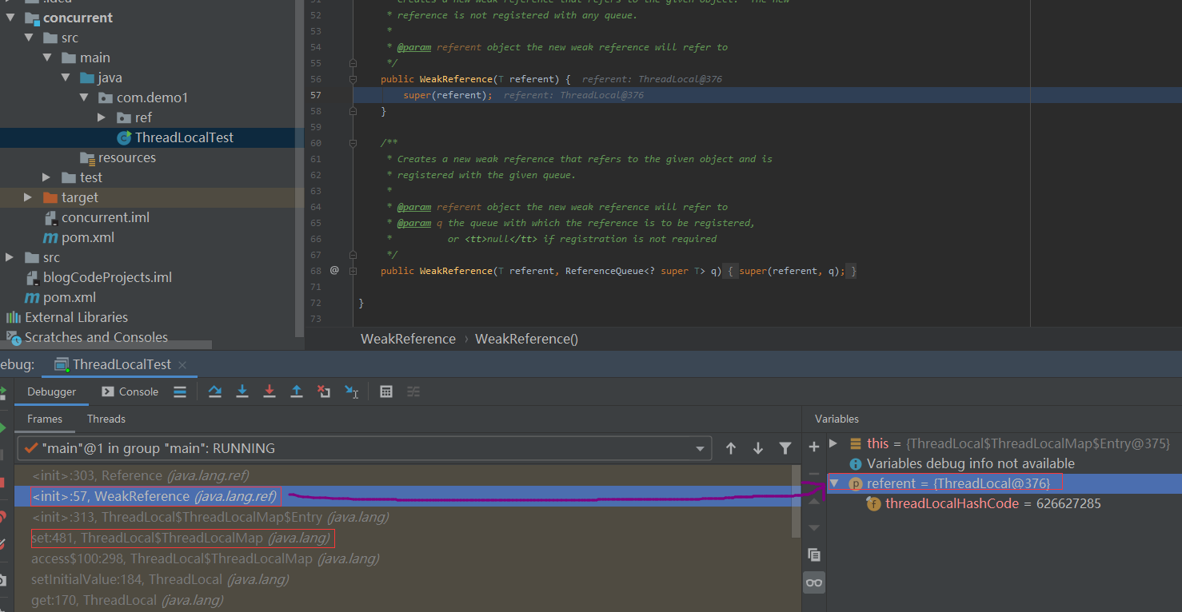Click the WeakReference breadcrumb
Image resolution: width=1182 pixels, height=612 pixels.
point(408,339)
